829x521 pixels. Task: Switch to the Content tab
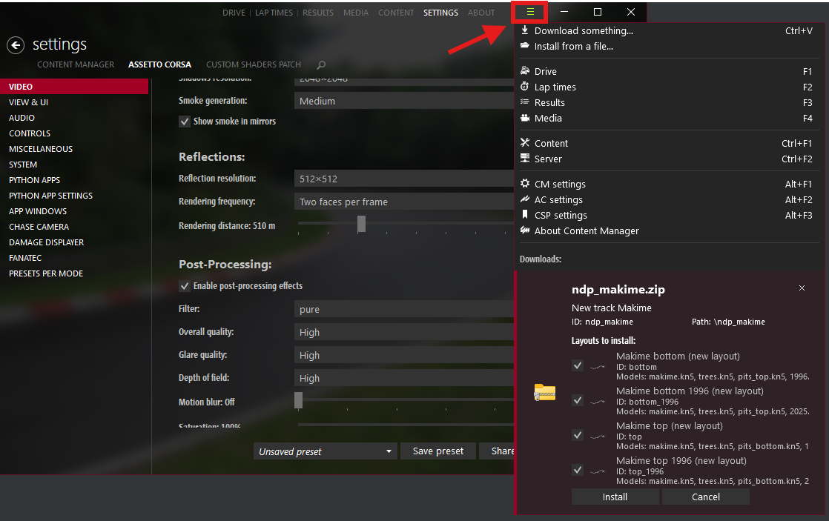tap(396, 13)
